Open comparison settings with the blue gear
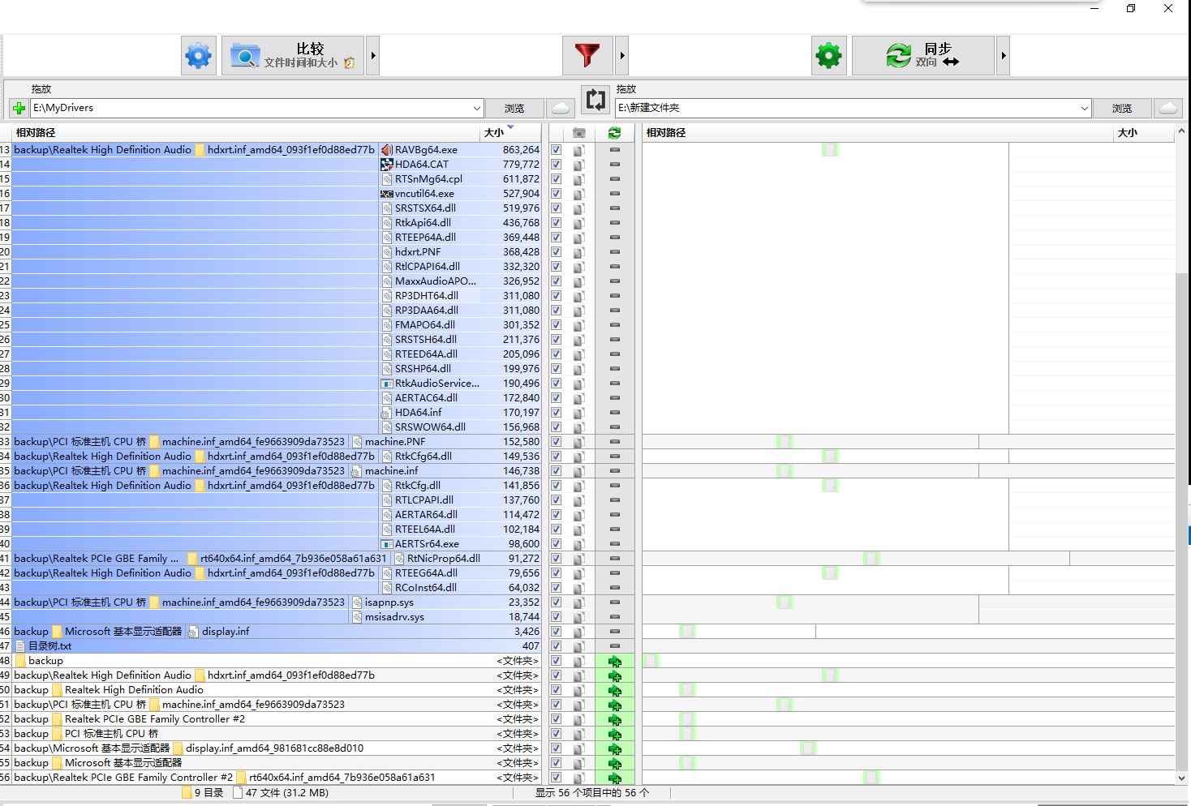This screenshot has height=806, width=1191. (x=199, y=56)
